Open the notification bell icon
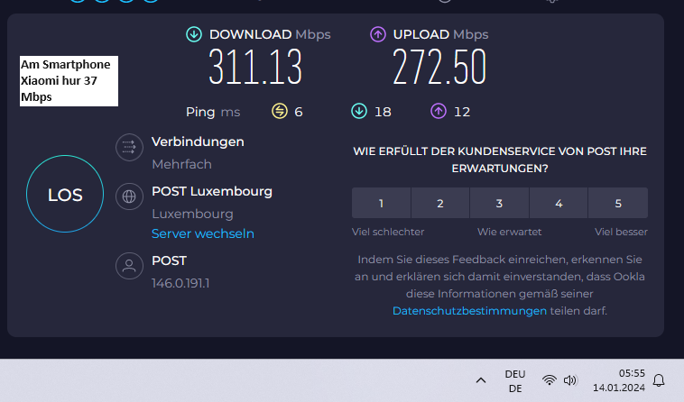684x402 pixels. 659,380
